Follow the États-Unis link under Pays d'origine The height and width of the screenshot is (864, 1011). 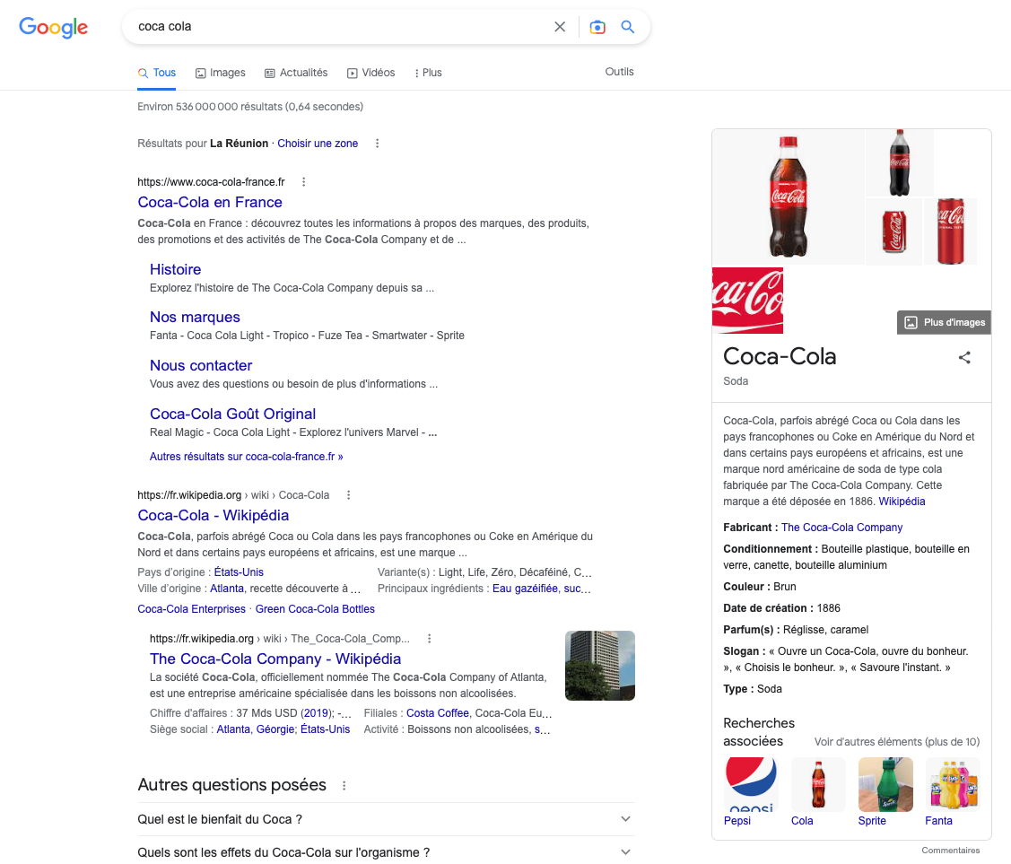(x=239, y=572)
